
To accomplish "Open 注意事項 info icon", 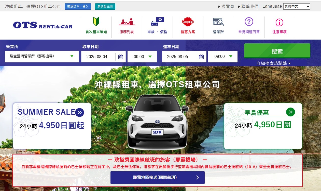I will pyautogui.click(x=280, y=22).
